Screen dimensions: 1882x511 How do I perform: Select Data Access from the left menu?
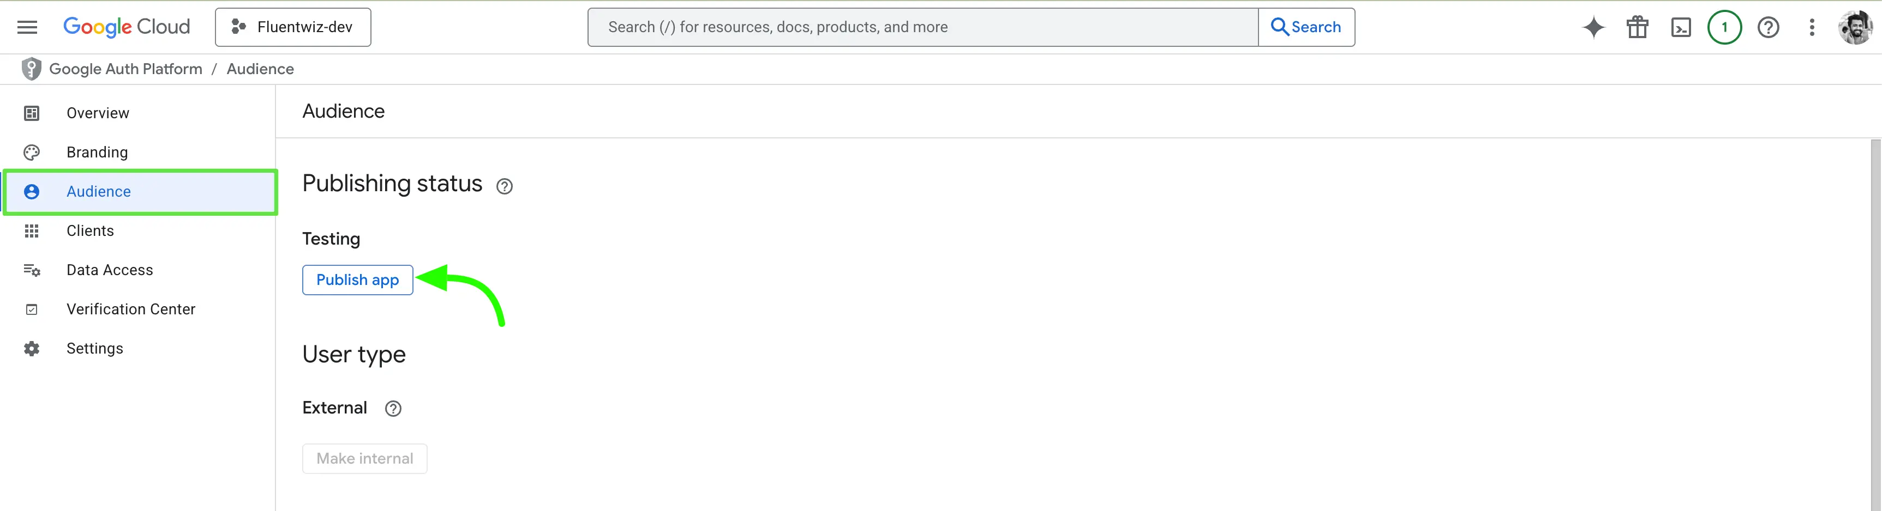(x=110, y=269)
